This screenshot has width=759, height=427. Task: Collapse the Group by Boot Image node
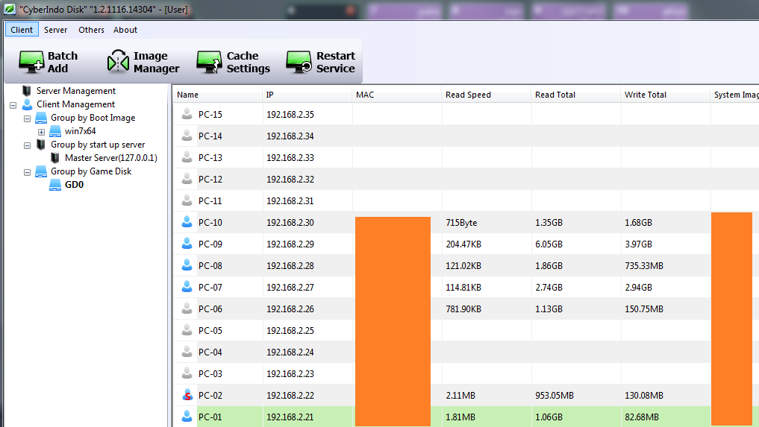tap(27, 118)
